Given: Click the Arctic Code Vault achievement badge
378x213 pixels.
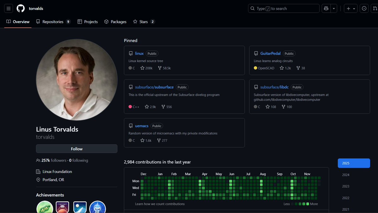Looking at the screenshot, I should 80,207.
